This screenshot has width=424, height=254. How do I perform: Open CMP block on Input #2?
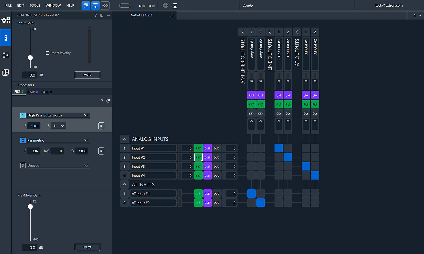(x=207, y=157)
